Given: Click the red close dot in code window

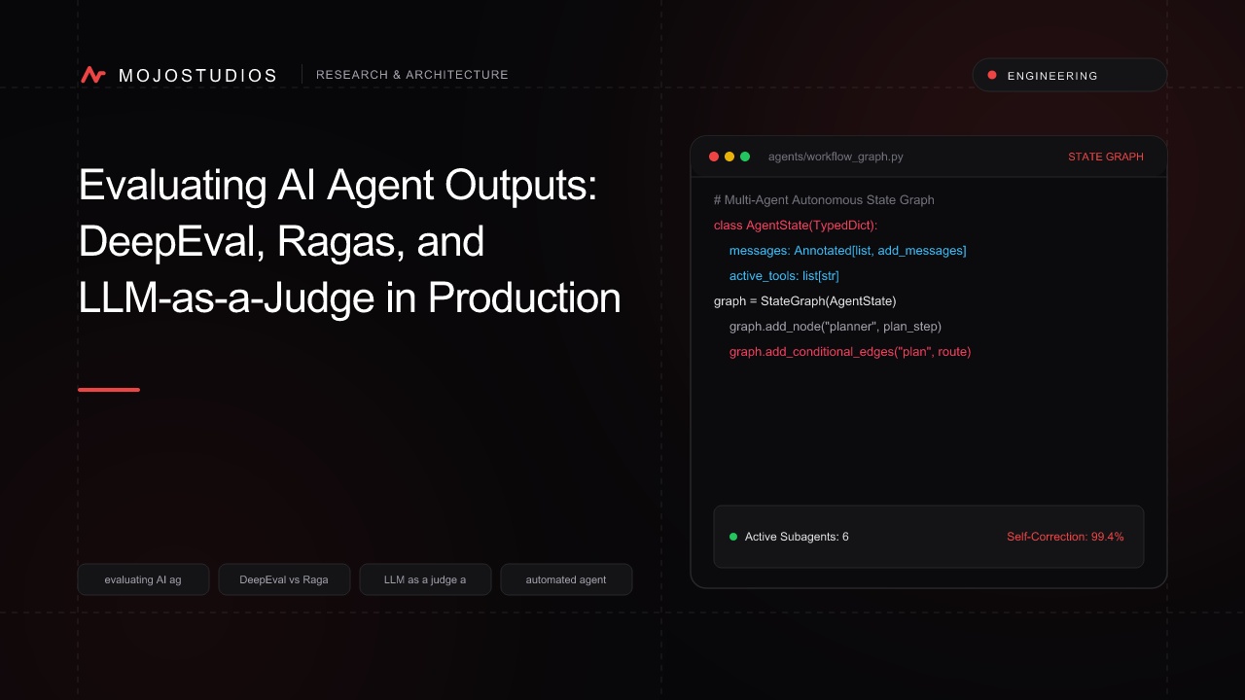Looking at the screenshot, I should point(714,157).
